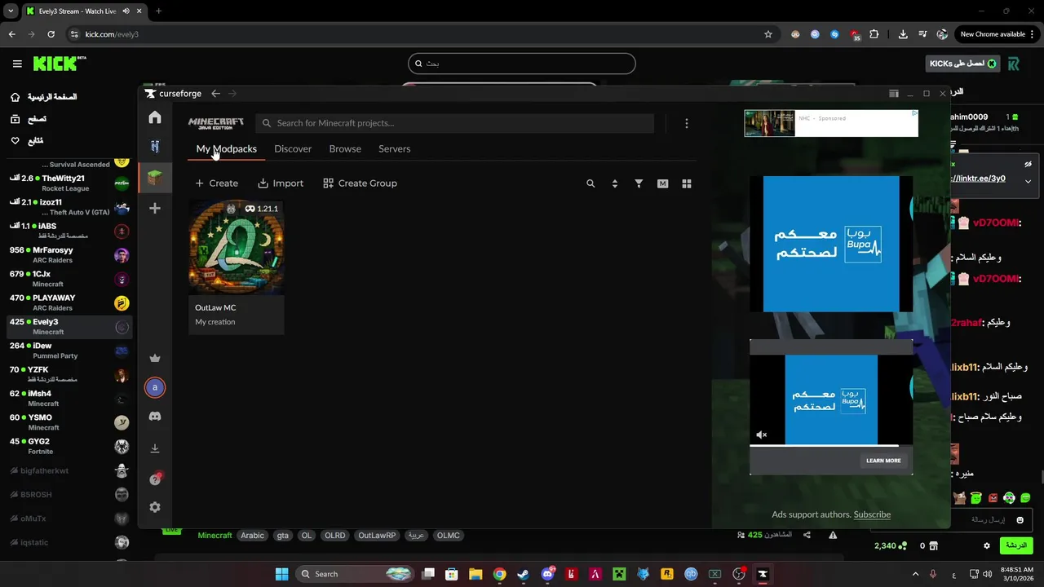
Task: Go back with CurseForge back arrow
Action: pyautogui.click(x=215, y=94)
